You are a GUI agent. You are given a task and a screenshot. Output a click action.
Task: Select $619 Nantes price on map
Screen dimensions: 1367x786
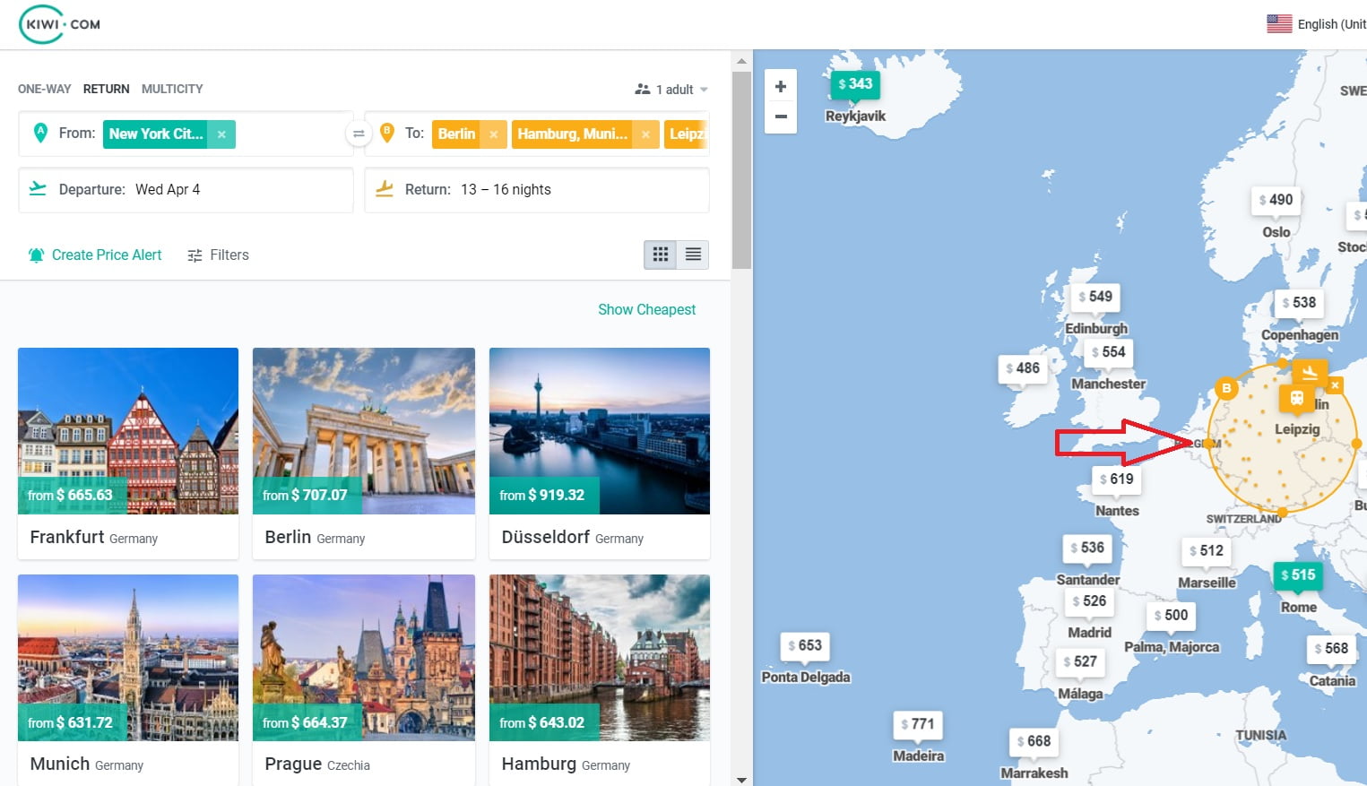tap(1116, 479)
